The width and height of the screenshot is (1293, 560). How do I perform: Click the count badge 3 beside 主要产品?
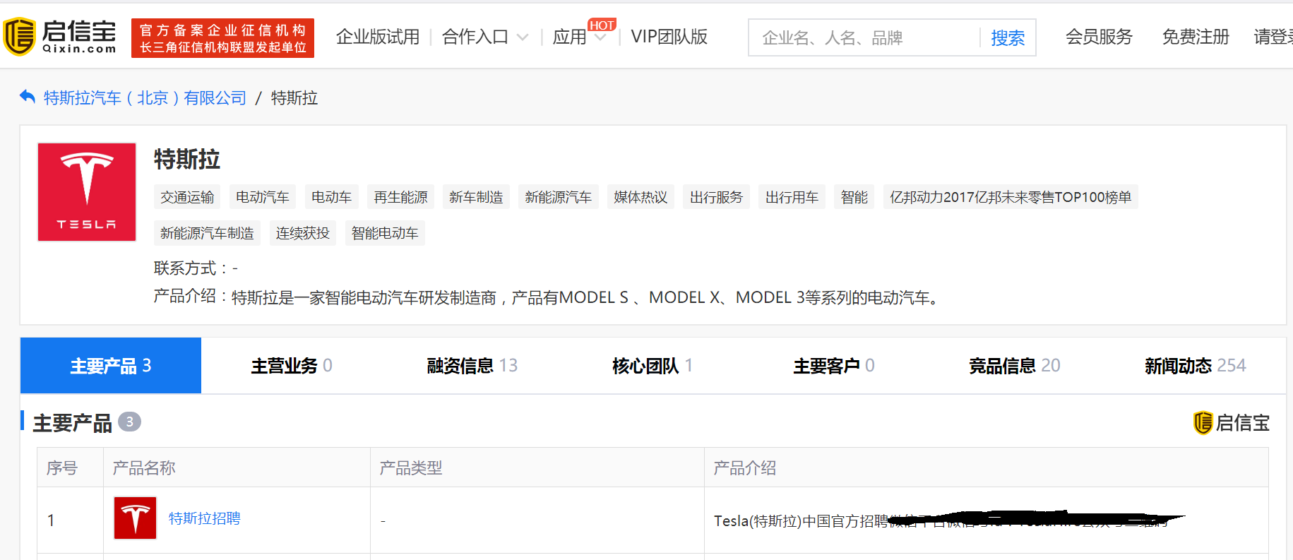click(129, 422)
